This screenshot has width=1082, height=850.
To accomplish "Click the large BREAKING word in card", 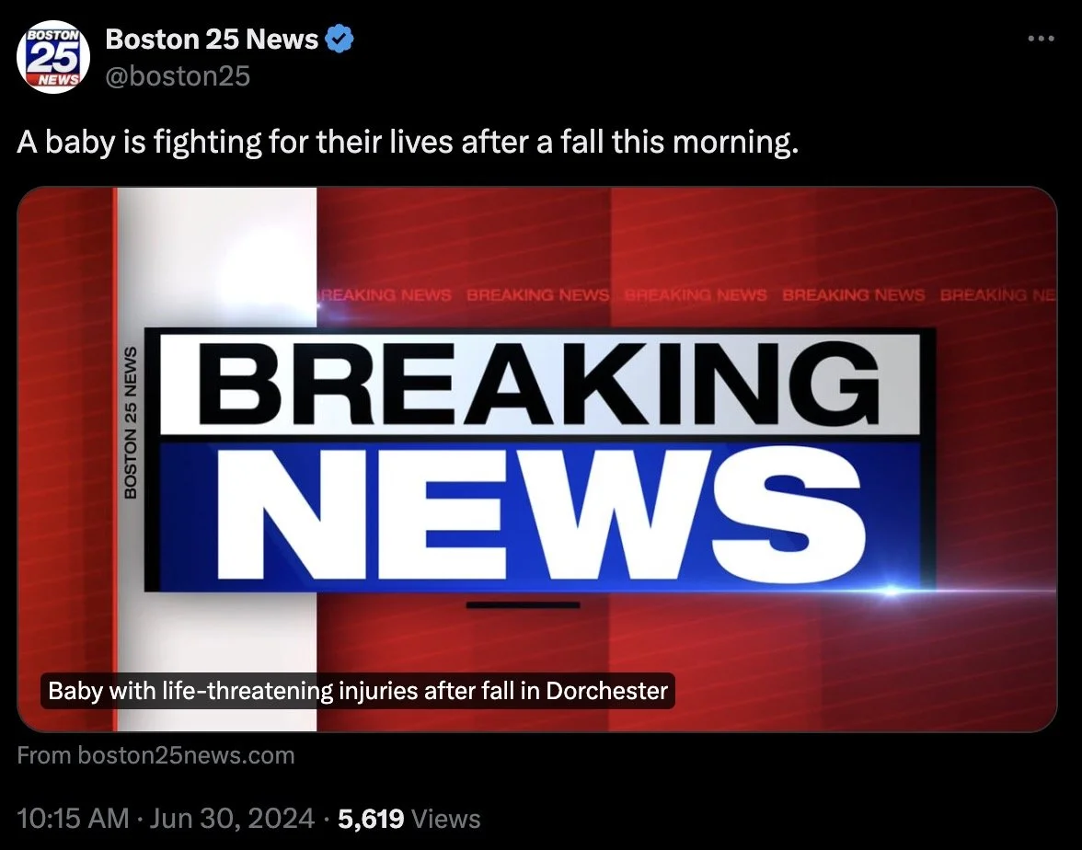I will (539, 384).
